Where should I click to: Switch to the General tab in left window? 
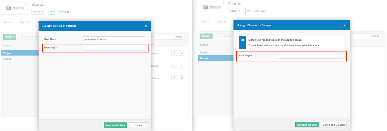[8, 22]
